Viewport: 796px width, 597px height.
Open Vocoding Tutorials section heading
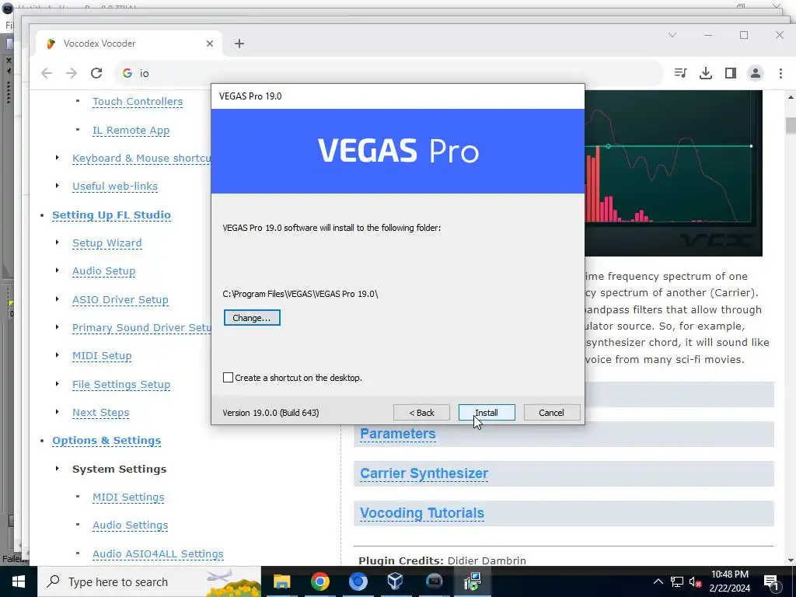pyautogui.click(x=422, y=513)
